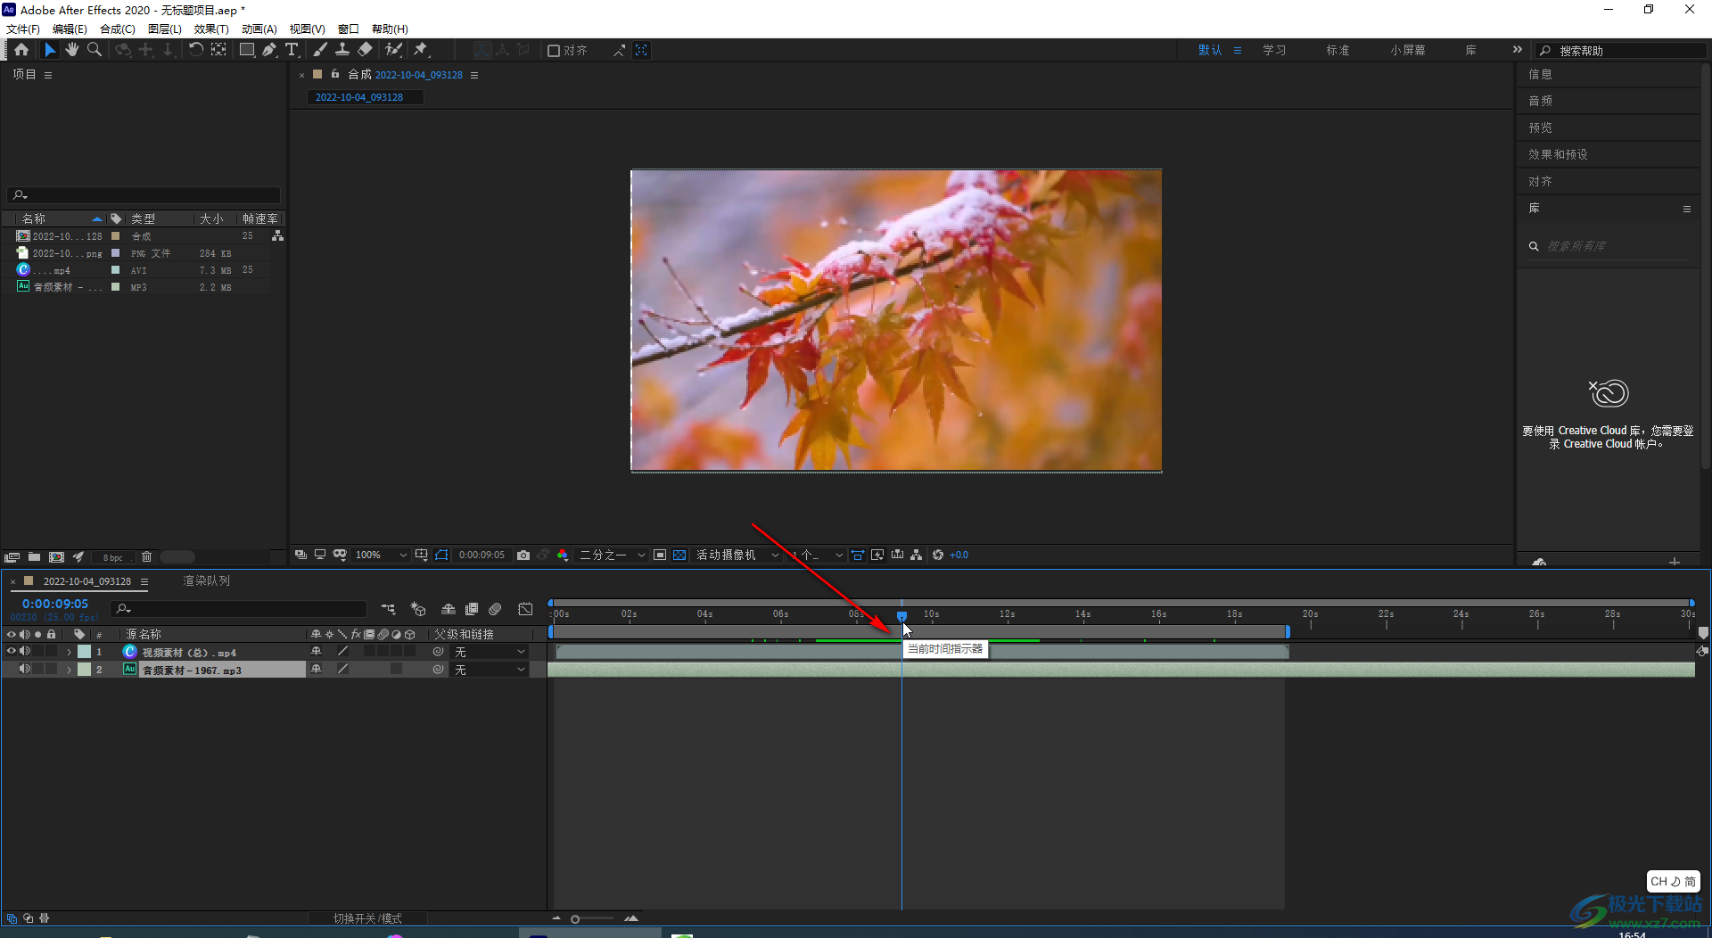Switch to the 渲染队列 tab

coord(206,580)
